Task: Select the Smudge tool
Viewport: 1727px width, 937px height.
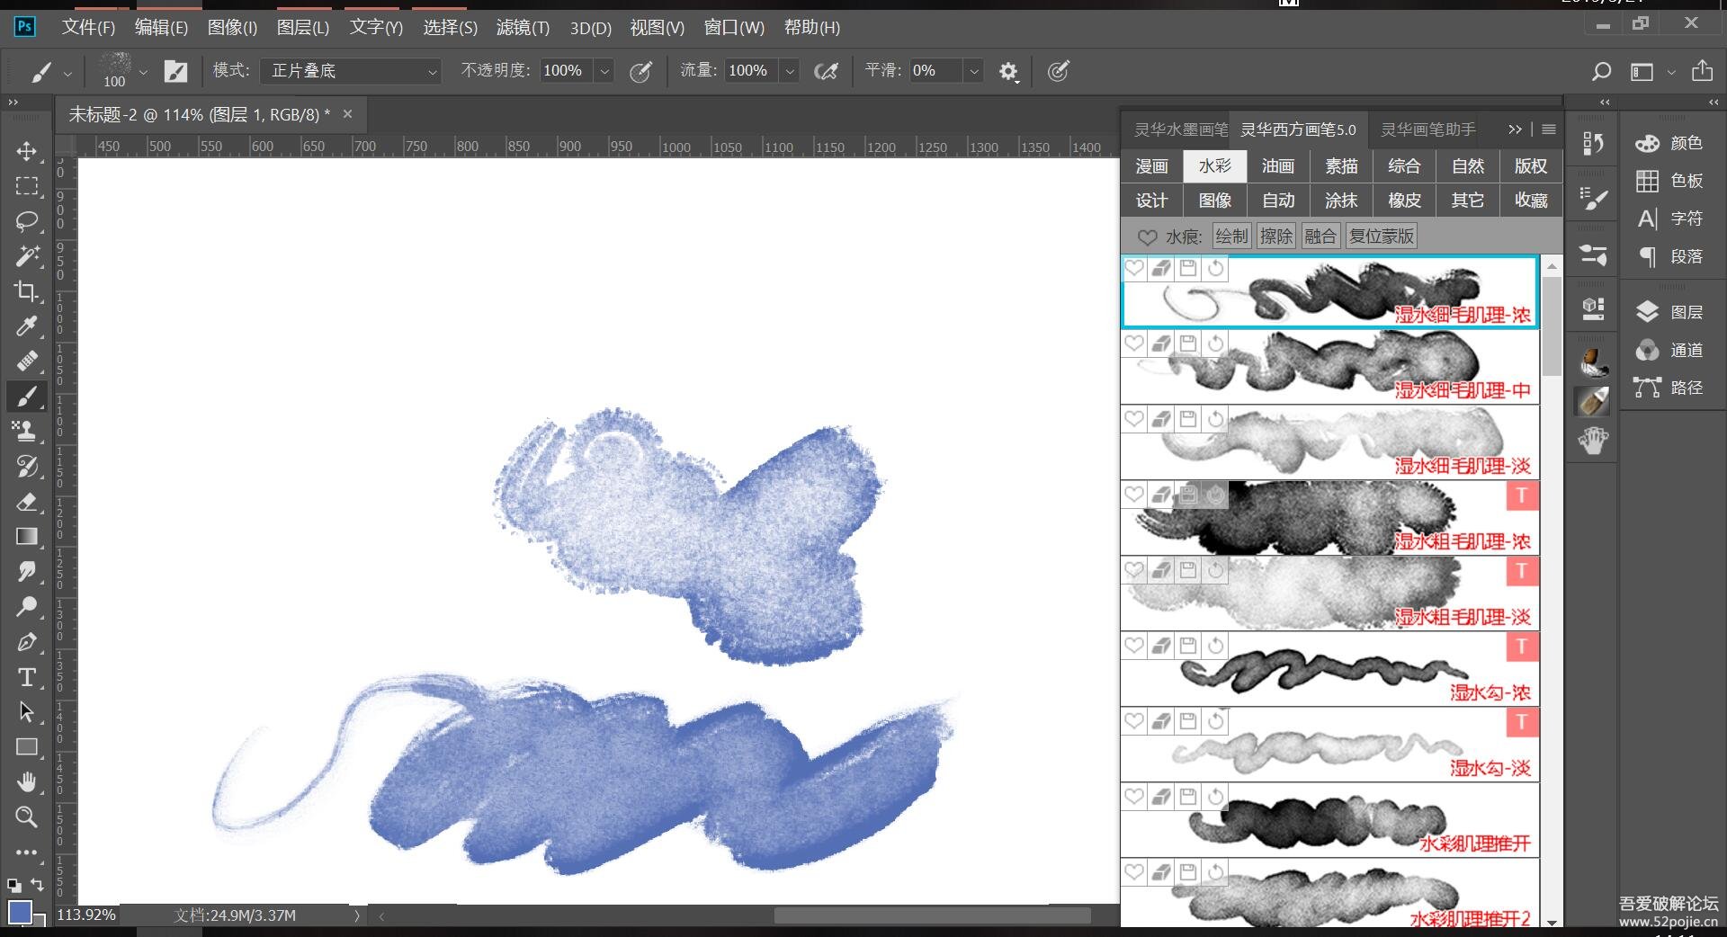Action: (x=27, y=571)
